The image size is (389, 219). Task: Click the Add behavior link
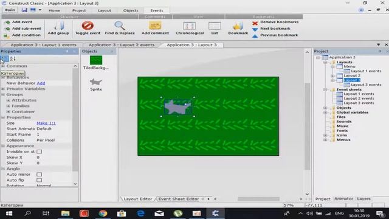click(x=41, y=83)
